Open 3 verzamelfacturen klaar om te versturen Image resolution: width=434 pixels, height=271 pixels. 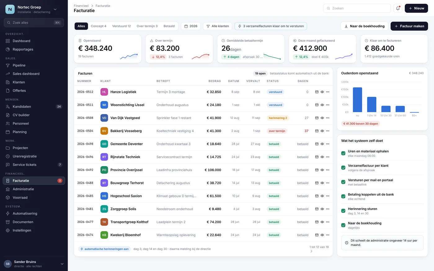tap(271, 26)
